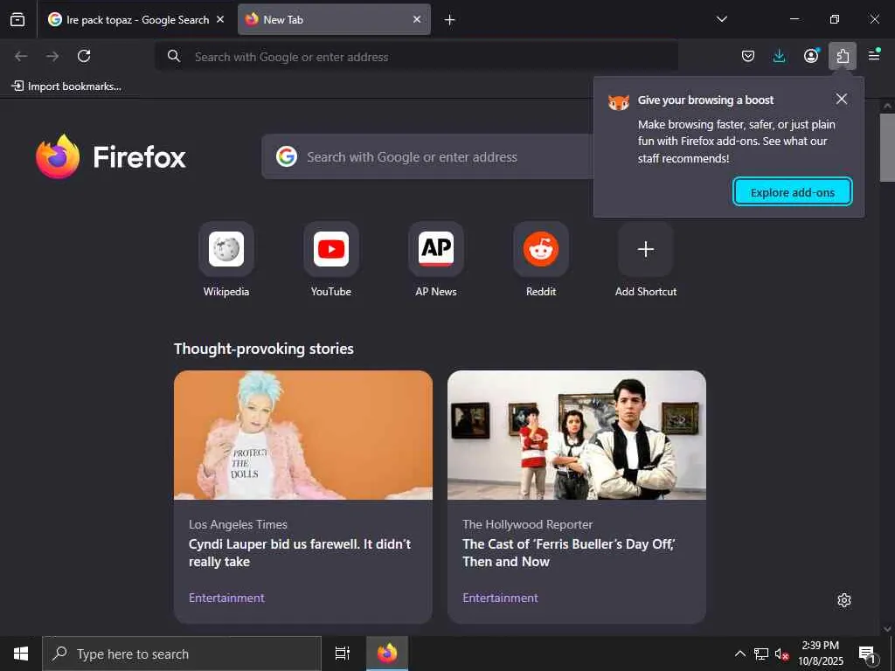This screenshot has height=671, width=895.
Task: Click the Ferris Bueller's Day Off headline
Action: coord(569,553)
